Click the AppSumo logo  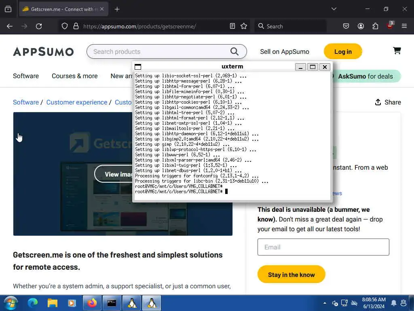[43, 51]
